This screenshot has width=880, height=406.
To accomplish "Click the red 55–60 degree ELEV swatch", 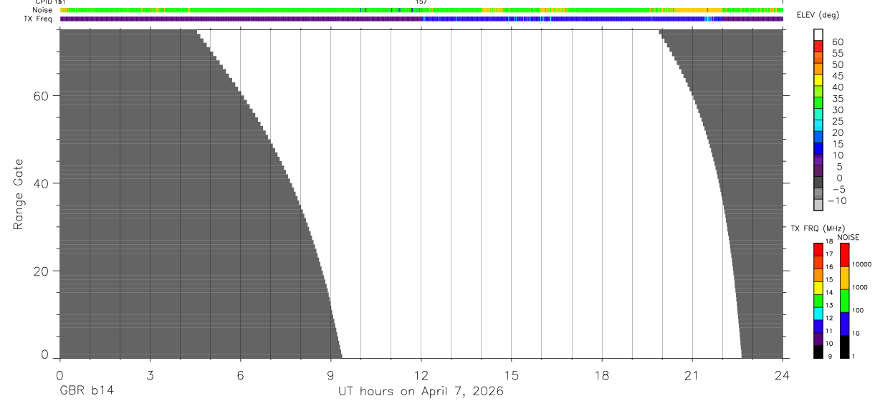I will [818, 47].
